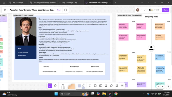Screen dimensions: 172x97
Task: Open the layout view icon beside avatar
Action: coord(145,10)
